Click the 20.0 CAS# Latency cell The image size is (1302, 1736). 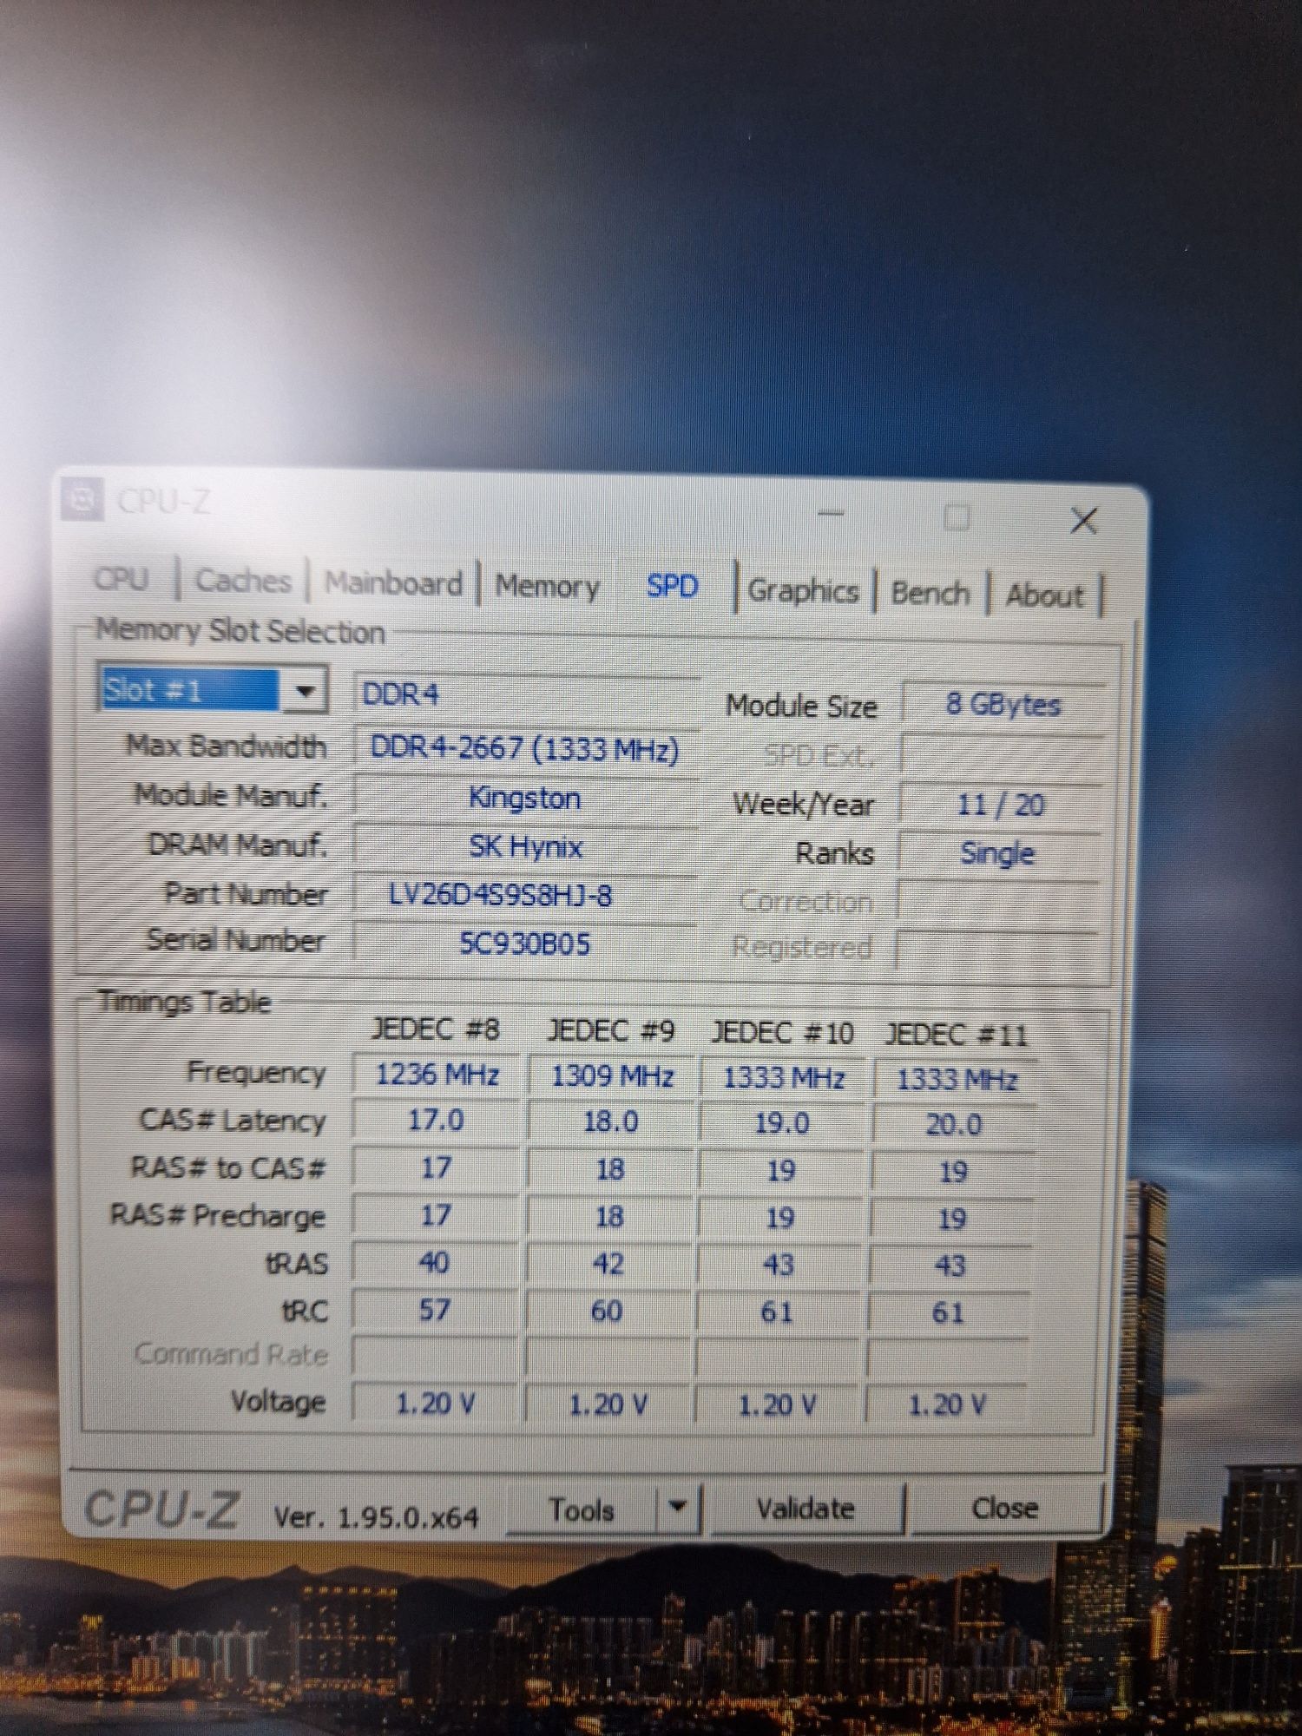tap(953, 1126)
